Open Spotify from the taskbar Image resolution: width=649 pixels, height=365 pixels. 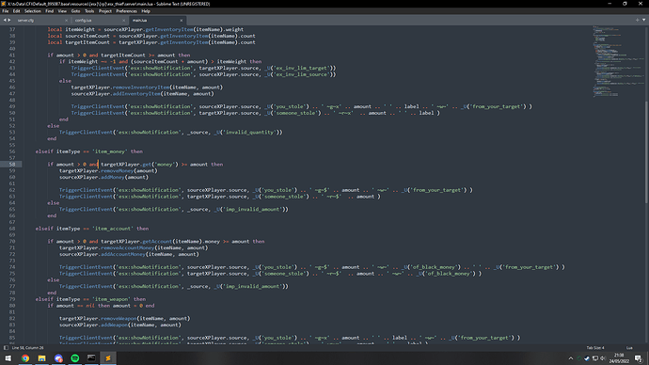[75, 358]
